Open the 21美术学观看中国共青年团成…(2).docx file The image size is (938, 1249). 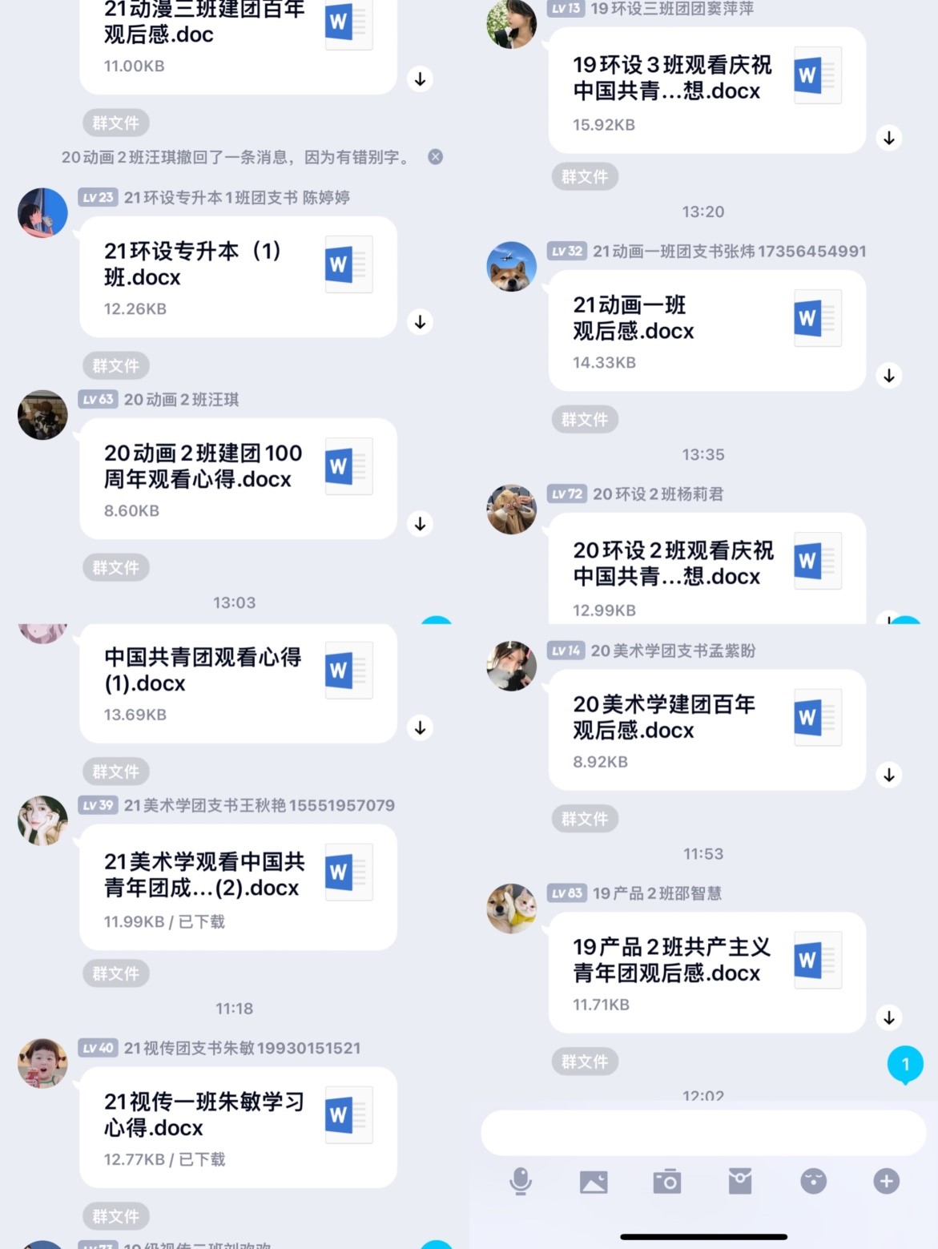pyautogui.click(x=239, y=888)
